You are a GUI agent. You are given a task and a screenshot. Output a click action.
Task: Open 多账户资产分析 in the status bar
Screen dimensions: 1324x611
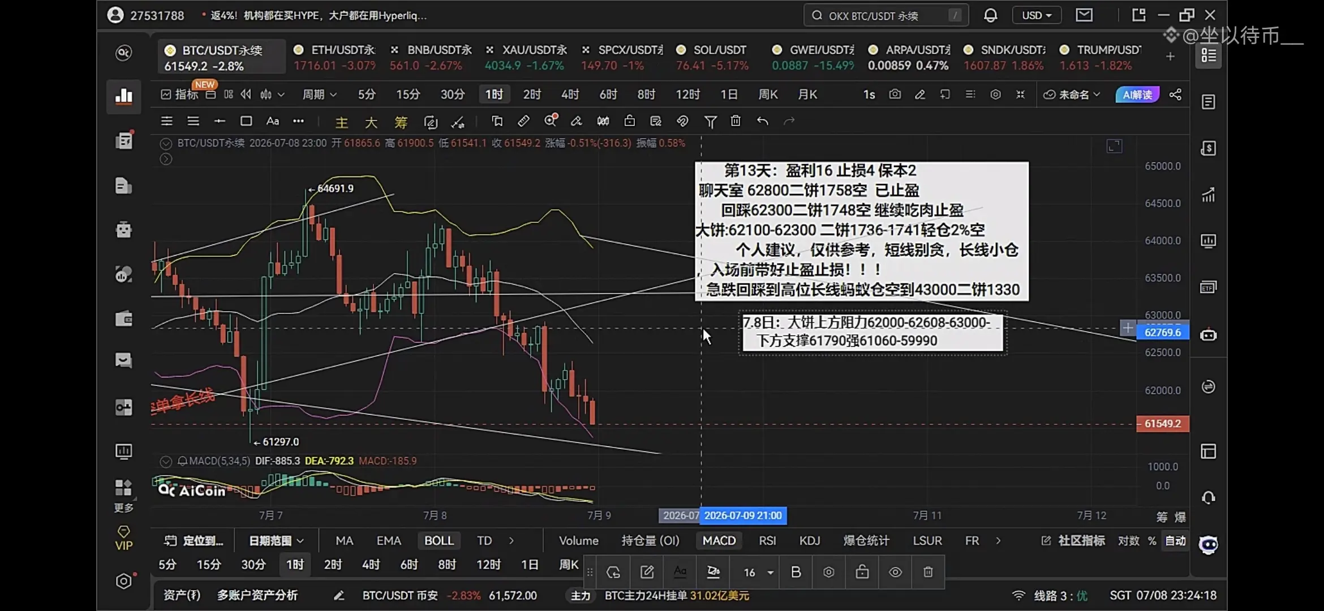257,595
